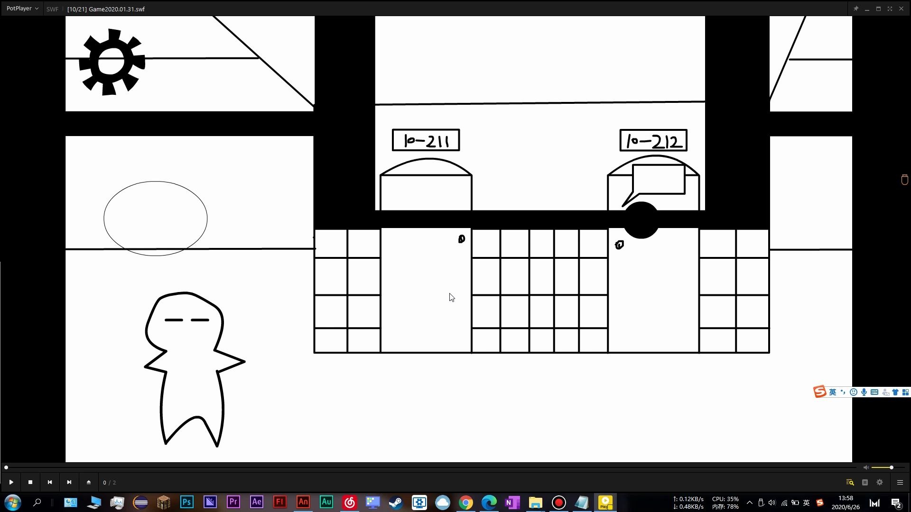Screen dimensions: 911x512
Task: Expand hidden system tray icons chevron
Action: (749, 503)
